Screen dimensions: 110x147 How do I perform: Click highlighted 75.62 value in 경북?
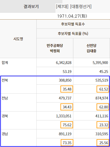point(67,125)
